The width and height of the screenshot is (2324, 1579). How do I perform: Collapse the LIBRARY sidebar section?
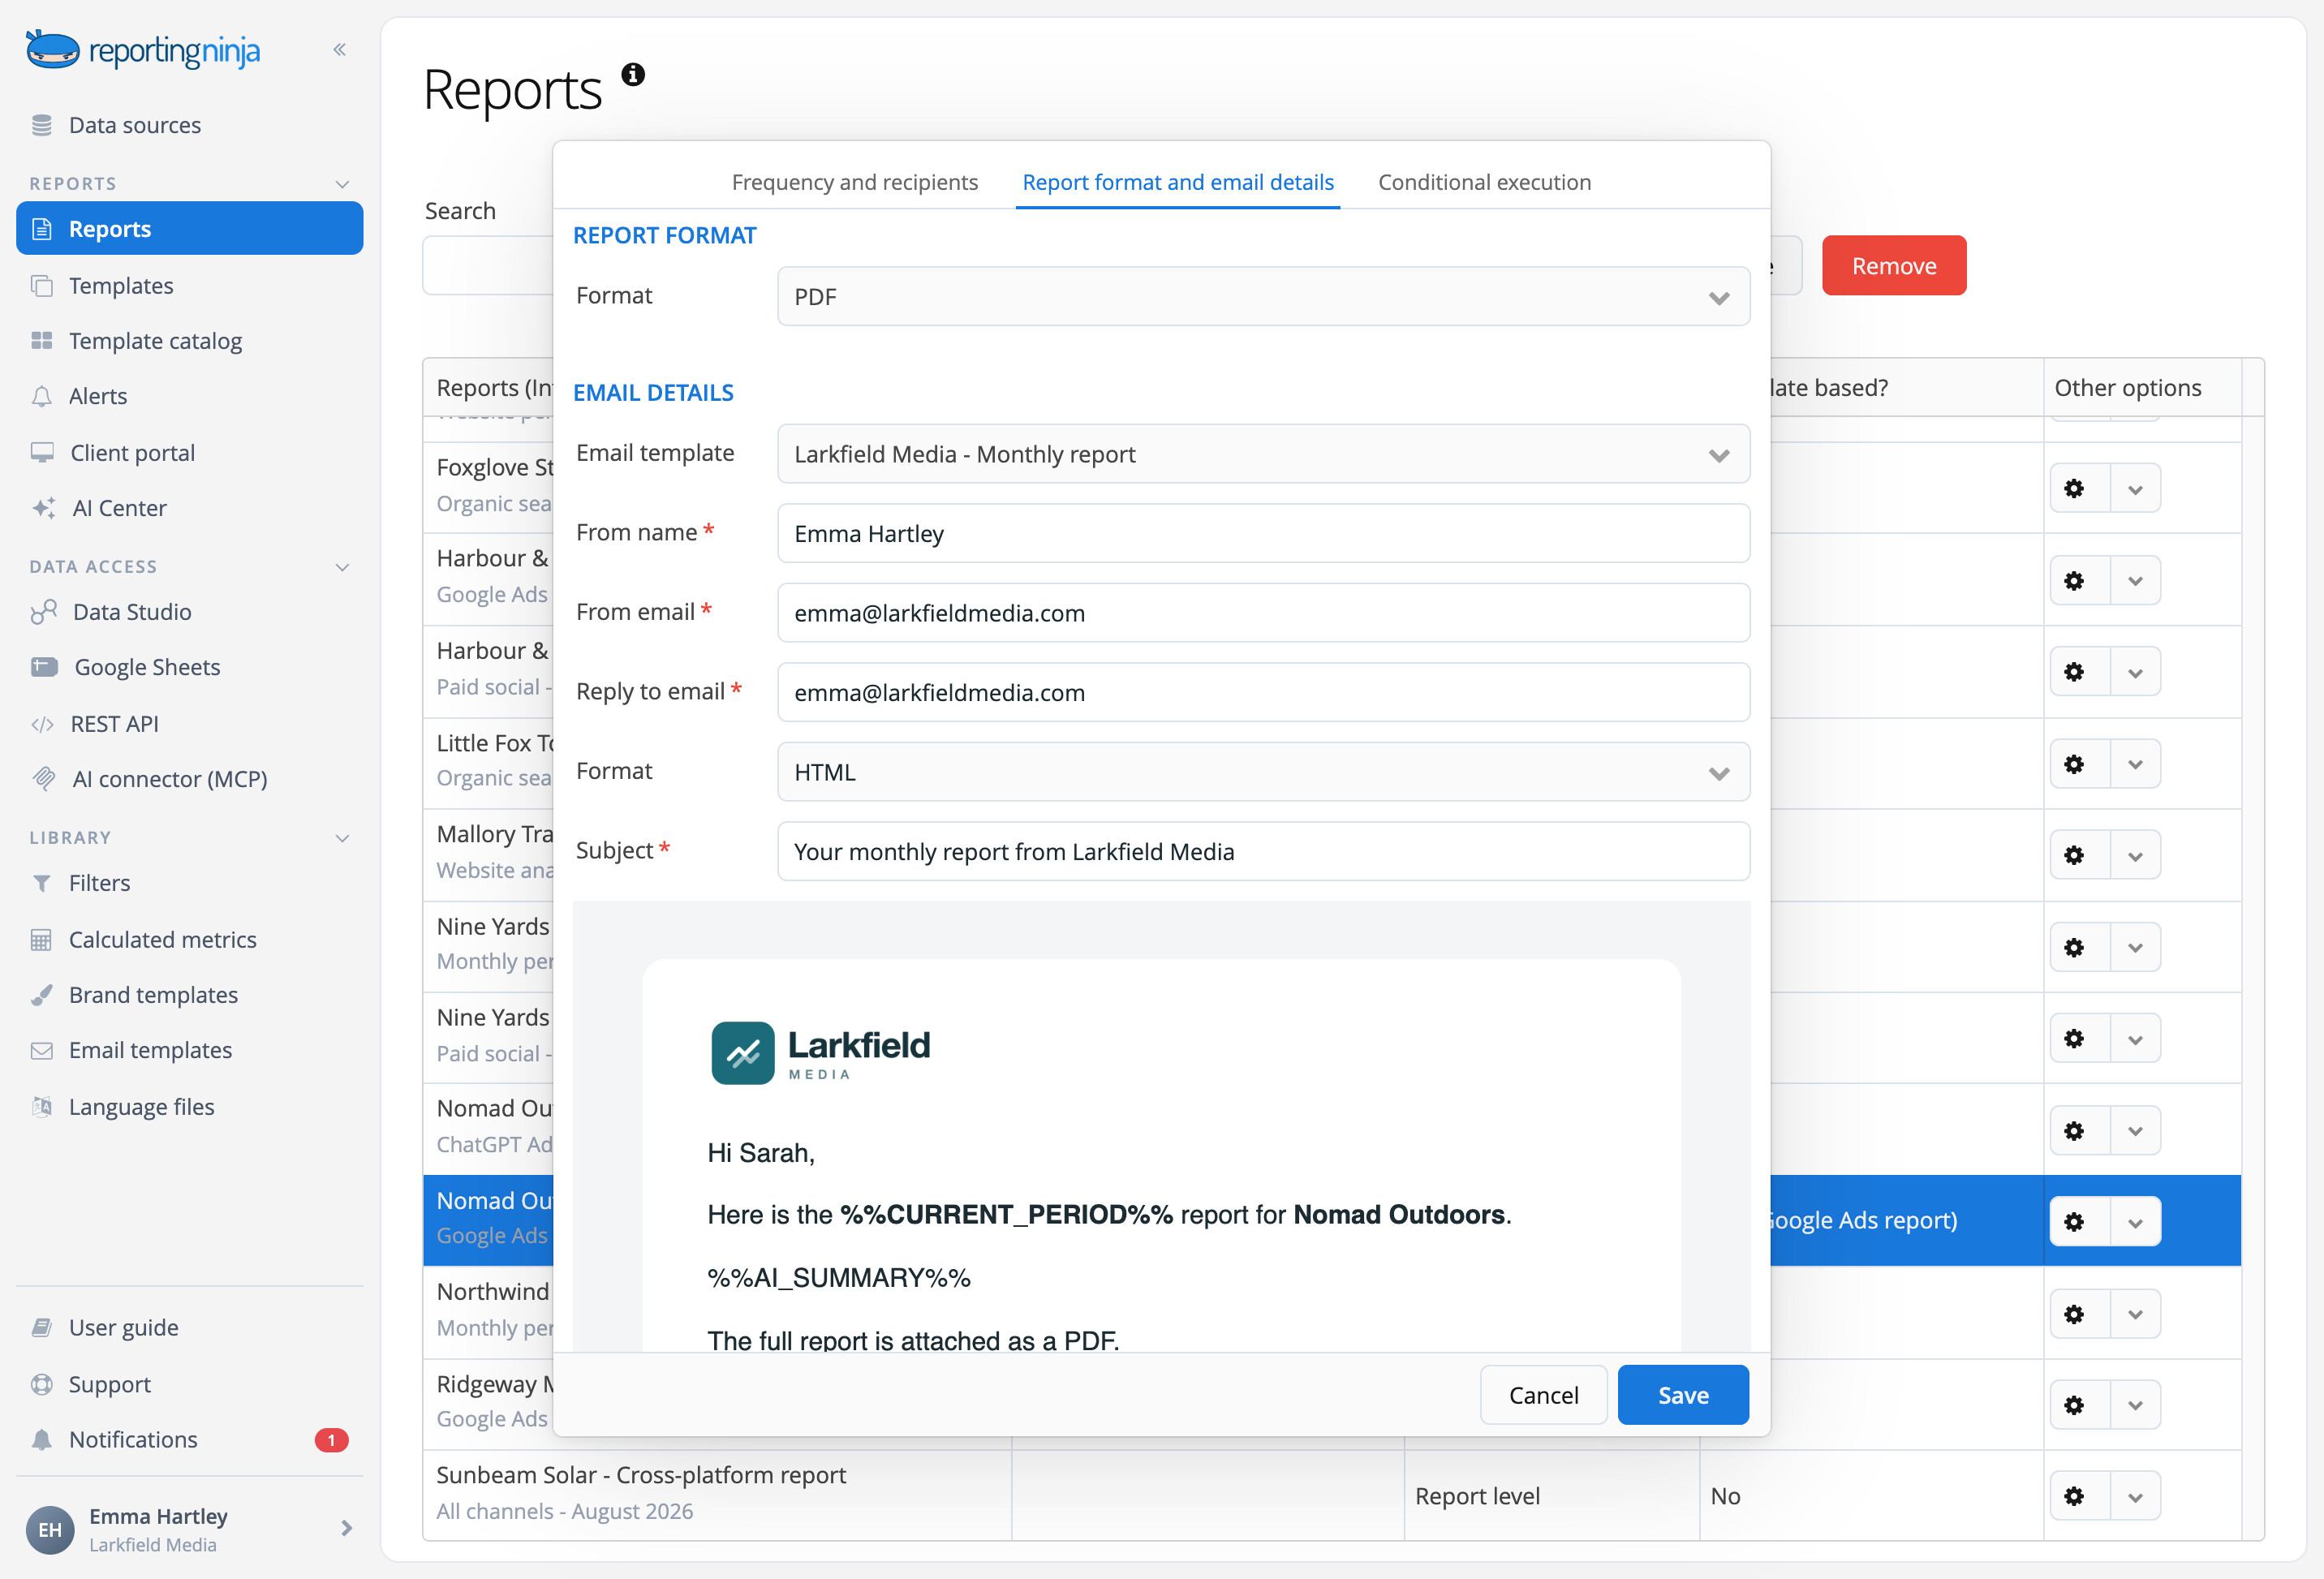[342, 838]
